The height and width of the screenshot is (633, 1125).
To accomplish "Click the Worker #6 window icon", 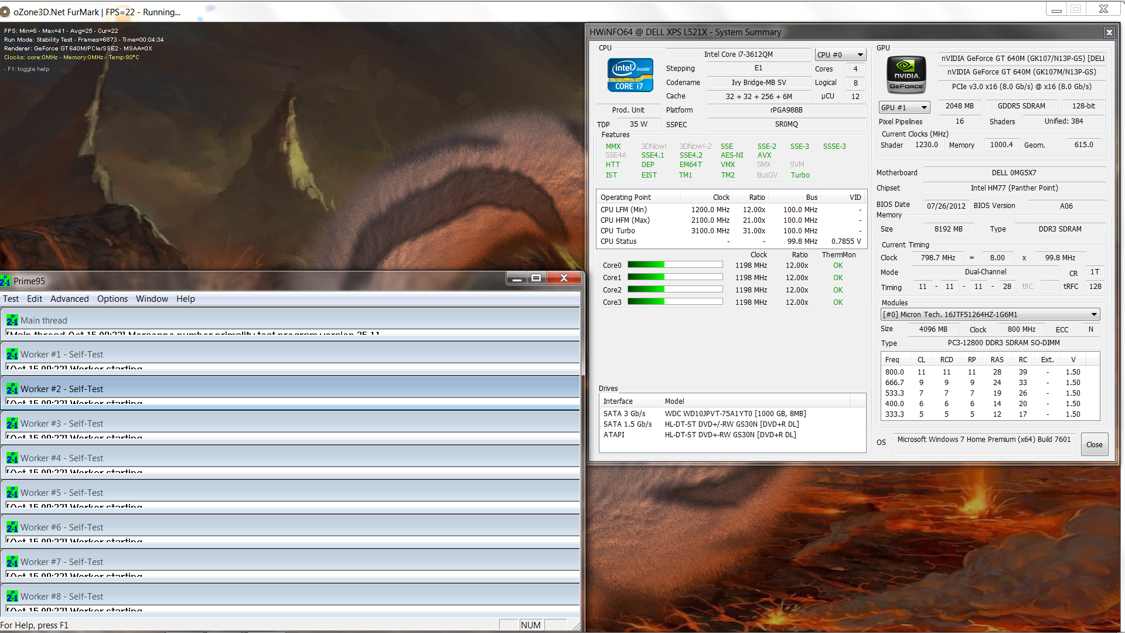I will point(12,527).
